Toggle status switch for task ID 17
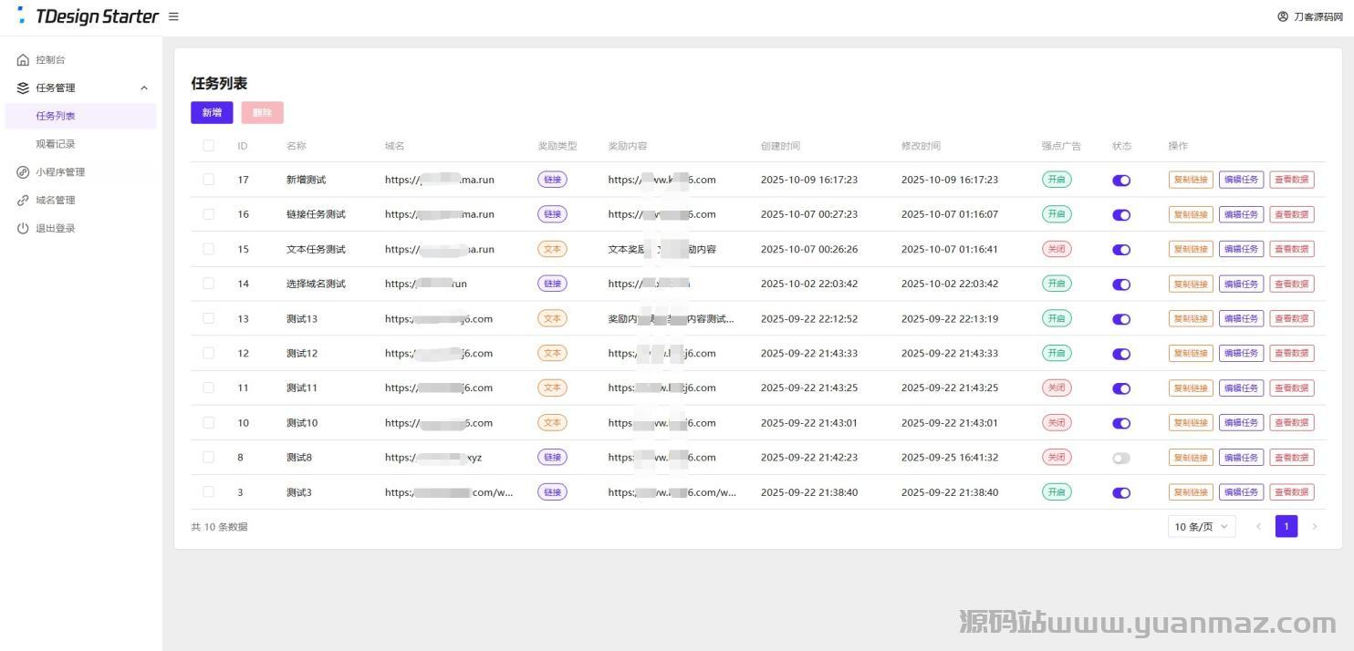Image resolution: width=1354 pixels, height=651 pixels. point(1121,181)
